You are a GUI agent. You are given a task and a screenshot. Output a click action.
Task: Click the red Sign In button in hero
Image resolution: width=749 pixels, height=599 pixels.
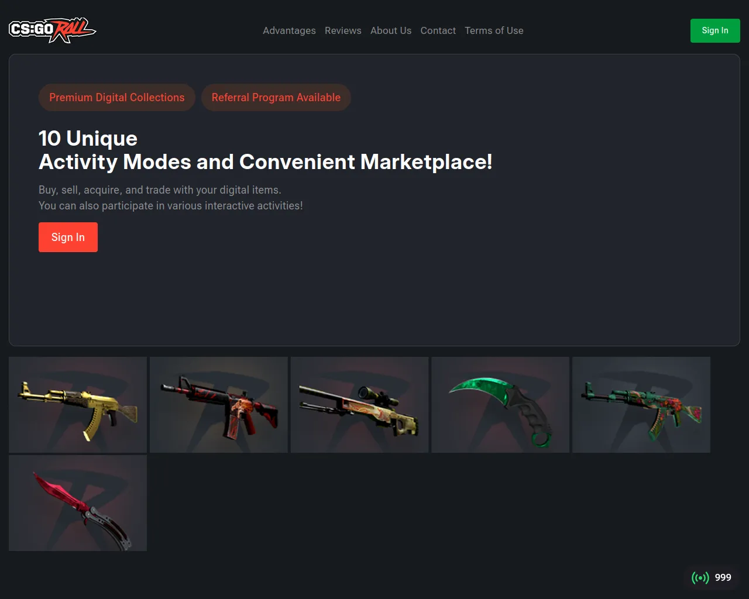(x=68, y=237)
